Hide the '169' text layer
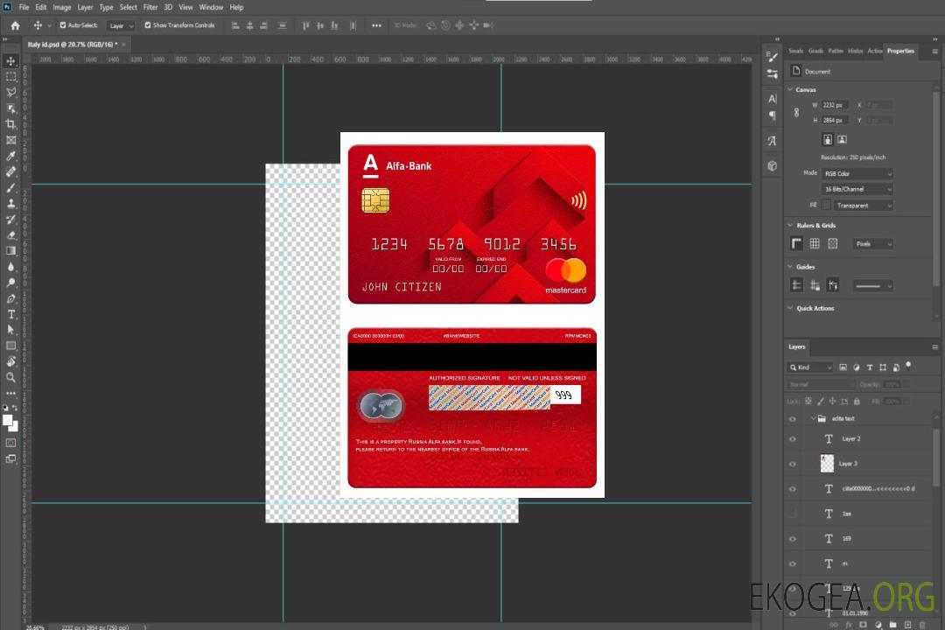 793,539
